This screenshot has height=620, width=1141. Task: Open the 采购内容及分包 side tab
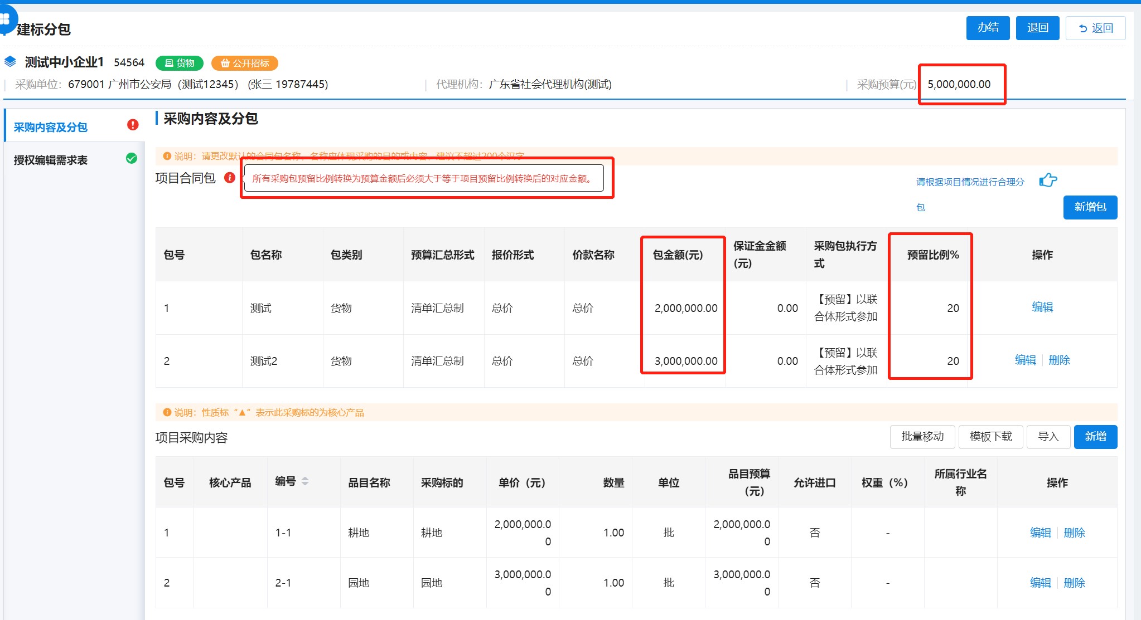pyautogui.click(x=51, y=127)
